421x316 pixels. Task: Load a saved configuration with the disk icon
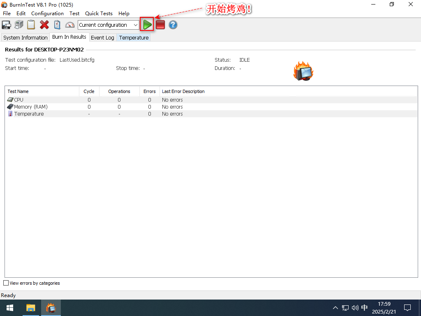[x=6, y=25]
